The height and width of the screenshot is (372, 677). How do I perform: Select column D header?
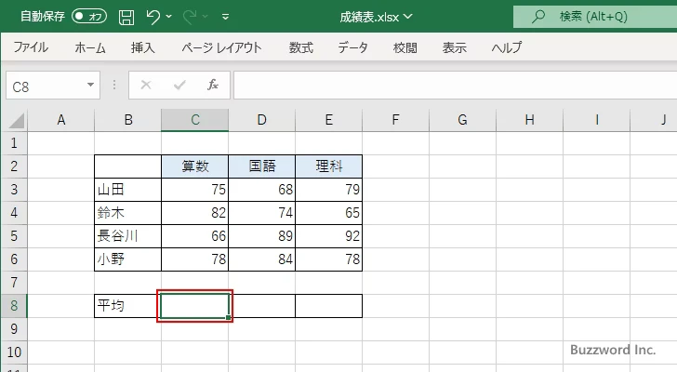[x=261, y=120]
